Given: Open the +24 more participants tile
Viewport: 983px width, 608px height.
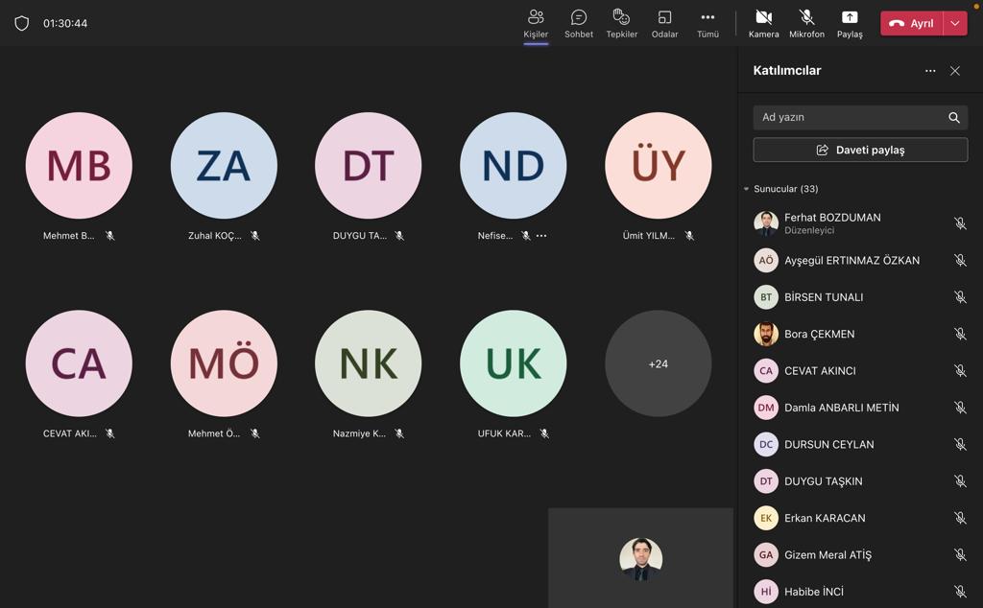Looking at the screenshot, I should (659, 363).
